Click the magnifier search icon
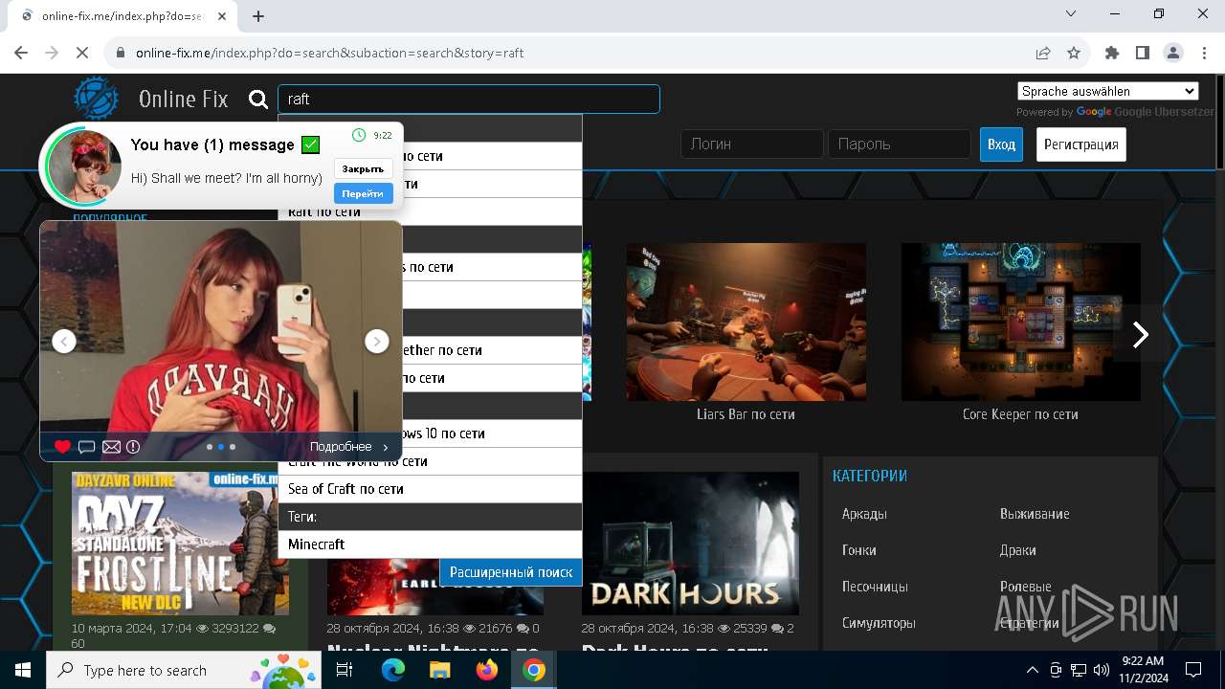 [258, 99]
